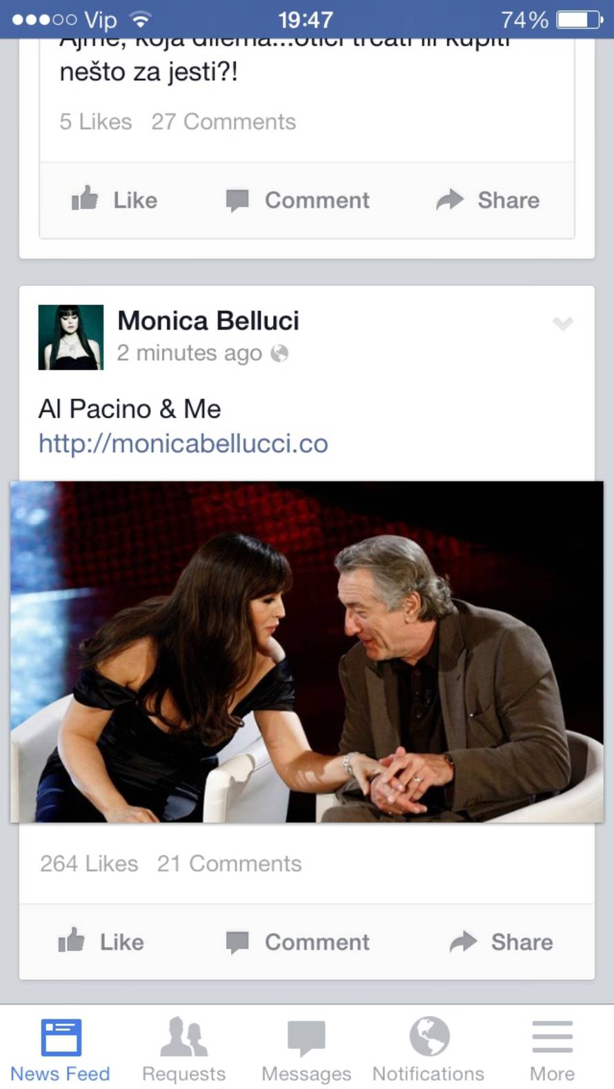Share the Monica Belluci post
The width and height of the screenshot is (614, 1089).
click(x=501, y=942)
